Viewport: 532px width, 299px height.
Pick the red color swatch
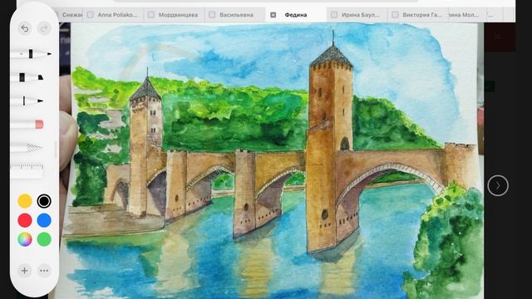tap(25, 220)
